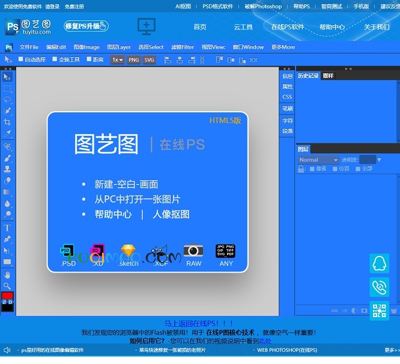The image size is (400, 364).
Task: Click the opacity value field
Action: tap(368, 160)
